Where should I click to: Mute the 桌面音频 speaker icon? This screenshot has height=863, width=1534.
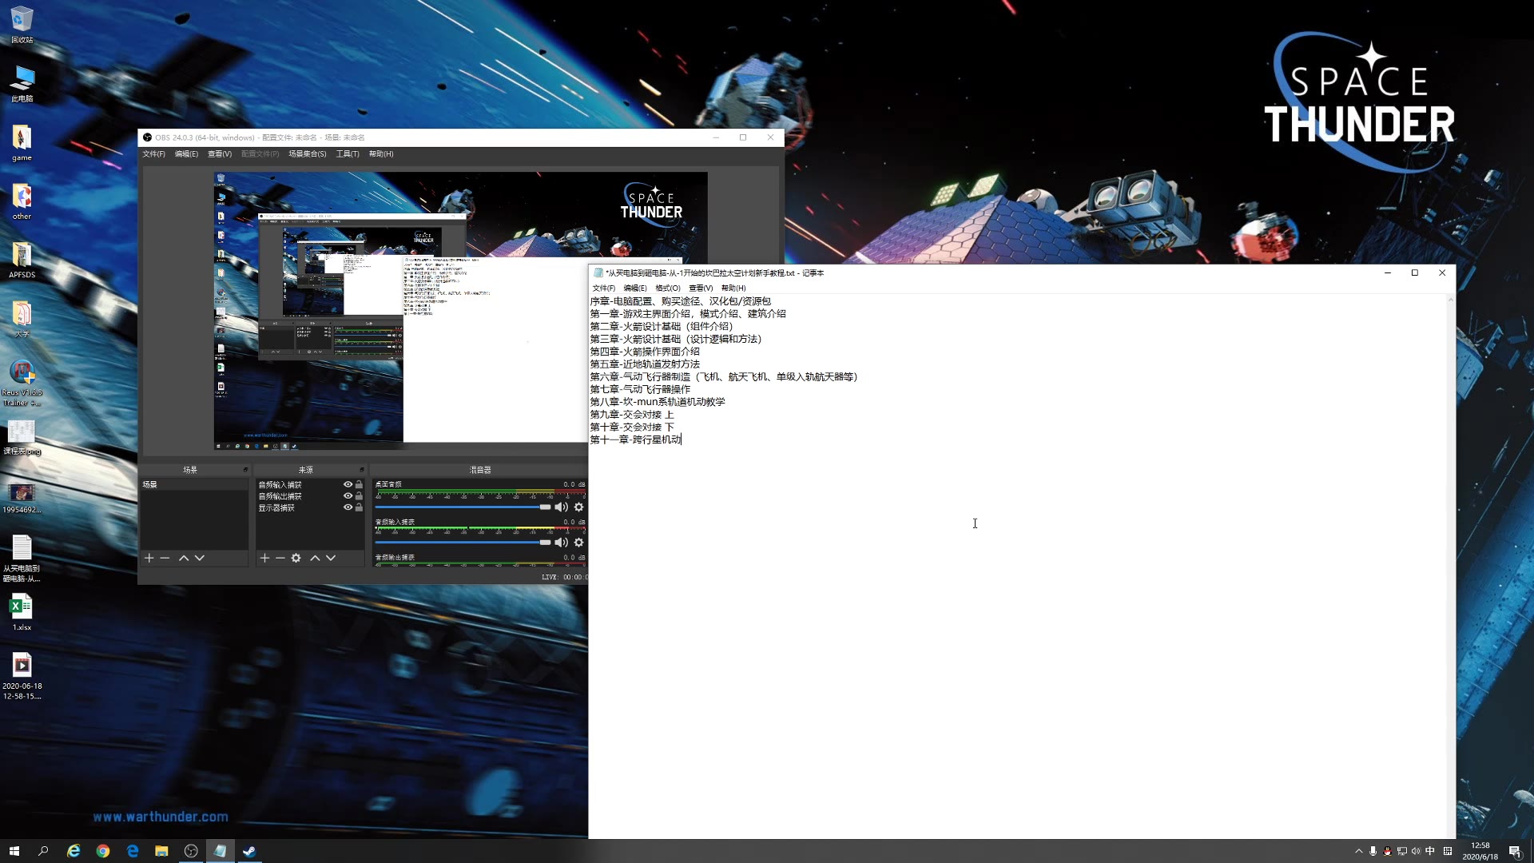tap(562, 507)
